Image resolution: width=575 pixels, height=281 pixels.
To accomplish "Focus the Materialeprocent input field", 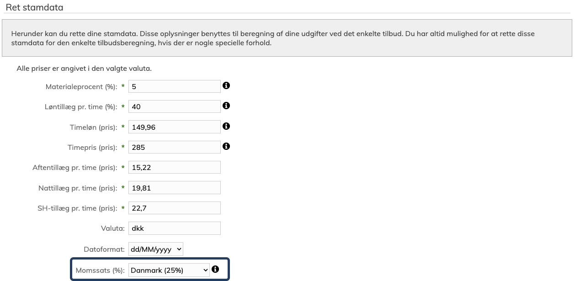I will point(175,86).
